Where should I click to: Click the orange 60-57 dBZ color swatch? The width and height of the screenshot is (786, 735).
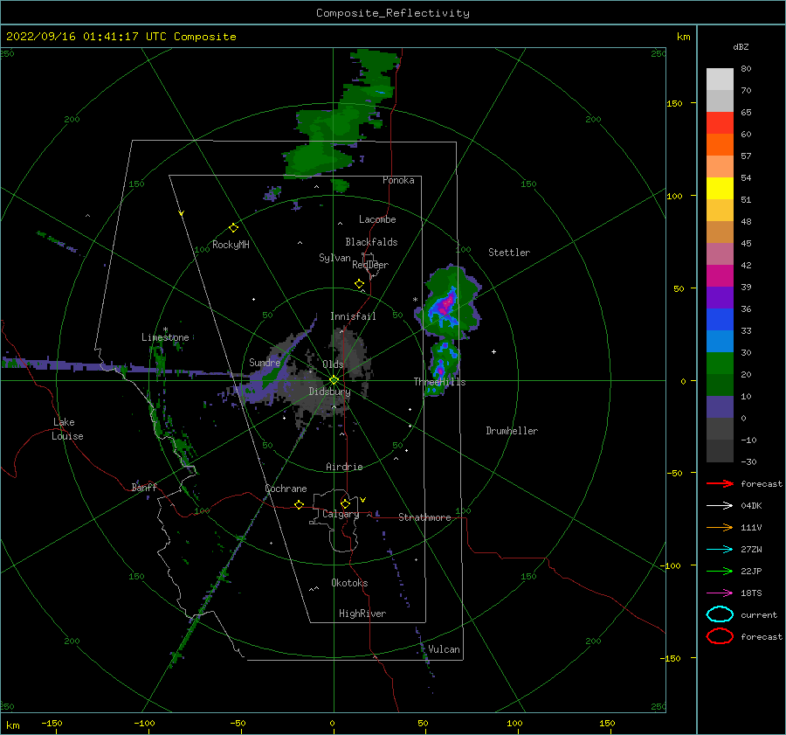click(x=720, y=144)
